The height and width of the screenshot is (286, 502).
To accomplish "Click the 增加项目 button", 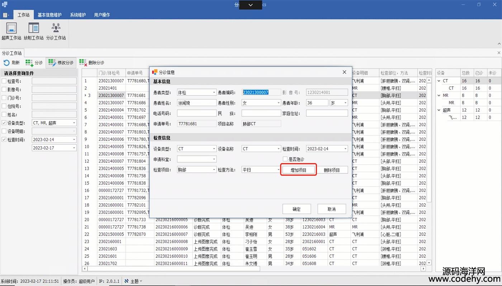I will point(298,170).
